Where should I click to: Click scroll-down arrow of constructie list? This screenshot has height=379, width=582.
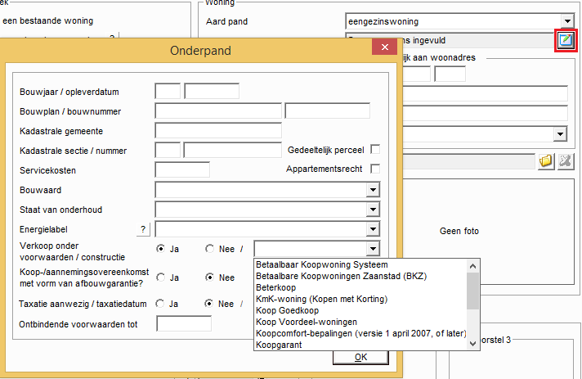pos(472,344)
